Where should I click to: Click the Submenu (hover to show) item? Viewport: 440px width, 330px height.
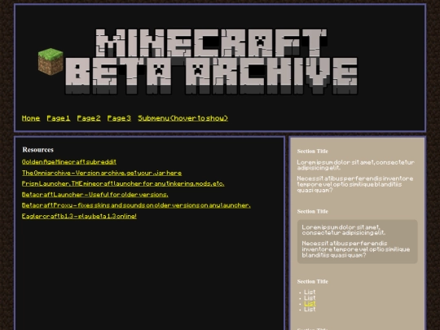tap(183, 118)
